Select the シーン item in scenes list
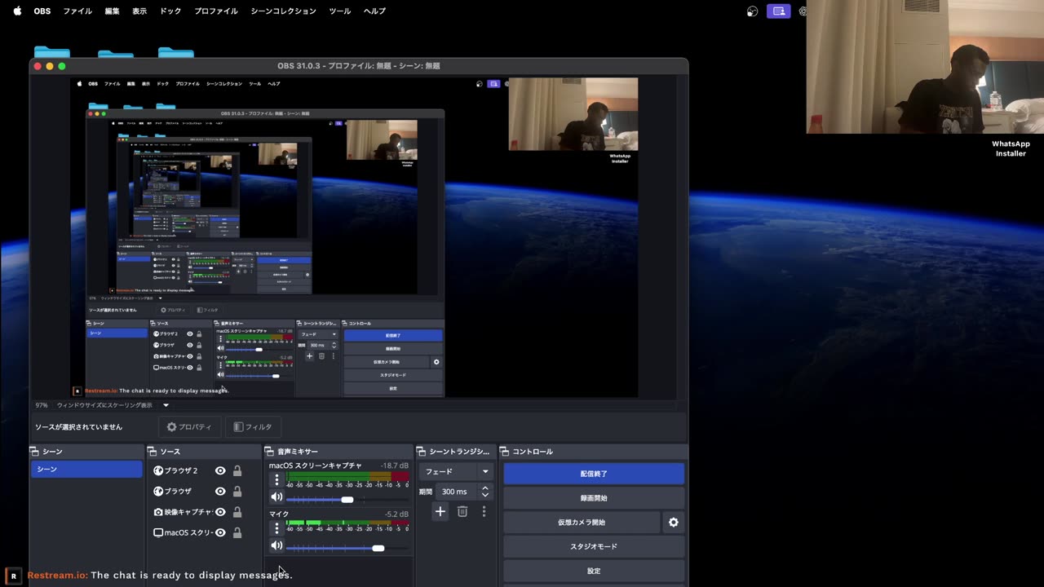This screenshot has width=1044, height=587. [86, 470]
